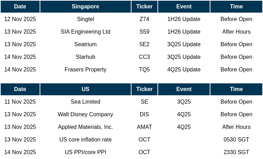Click the Seatrium company name

[85, 44]
